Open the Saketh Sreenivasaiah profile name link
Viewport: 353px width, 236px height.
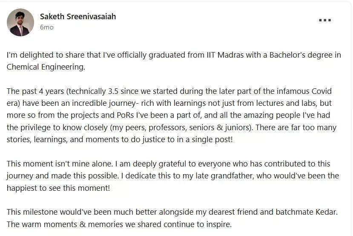pyautogui.click(x=77, y=17)
